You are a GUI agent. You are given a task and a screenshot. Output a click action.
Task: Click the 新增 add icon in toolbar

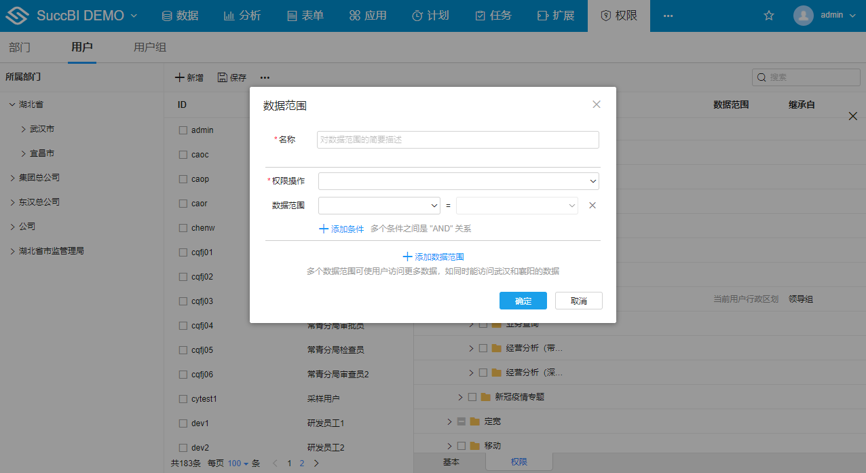189,77
